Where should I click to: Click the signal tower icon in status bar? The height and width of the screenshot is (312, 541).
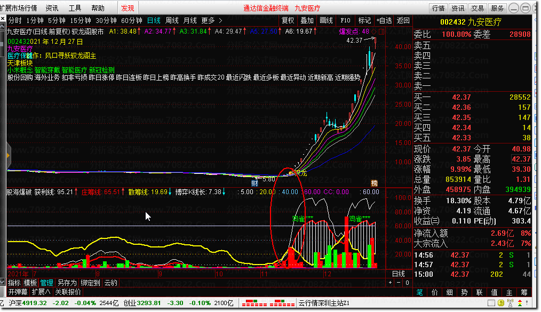click(510, 303)
